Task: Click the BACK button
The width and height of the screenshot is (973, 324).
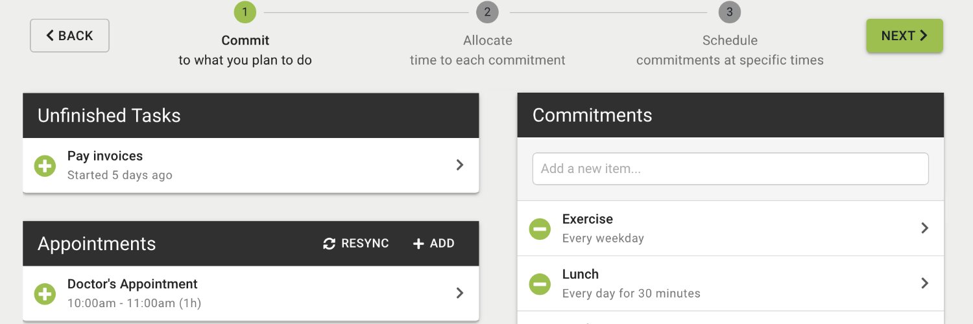Action: (x=69, y=36)
